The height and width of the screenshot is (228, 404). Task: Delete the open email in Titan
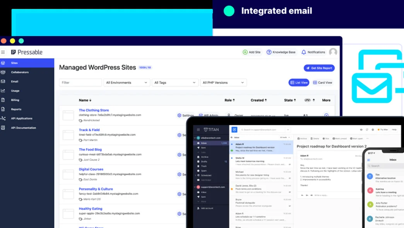tap(315, 138)
